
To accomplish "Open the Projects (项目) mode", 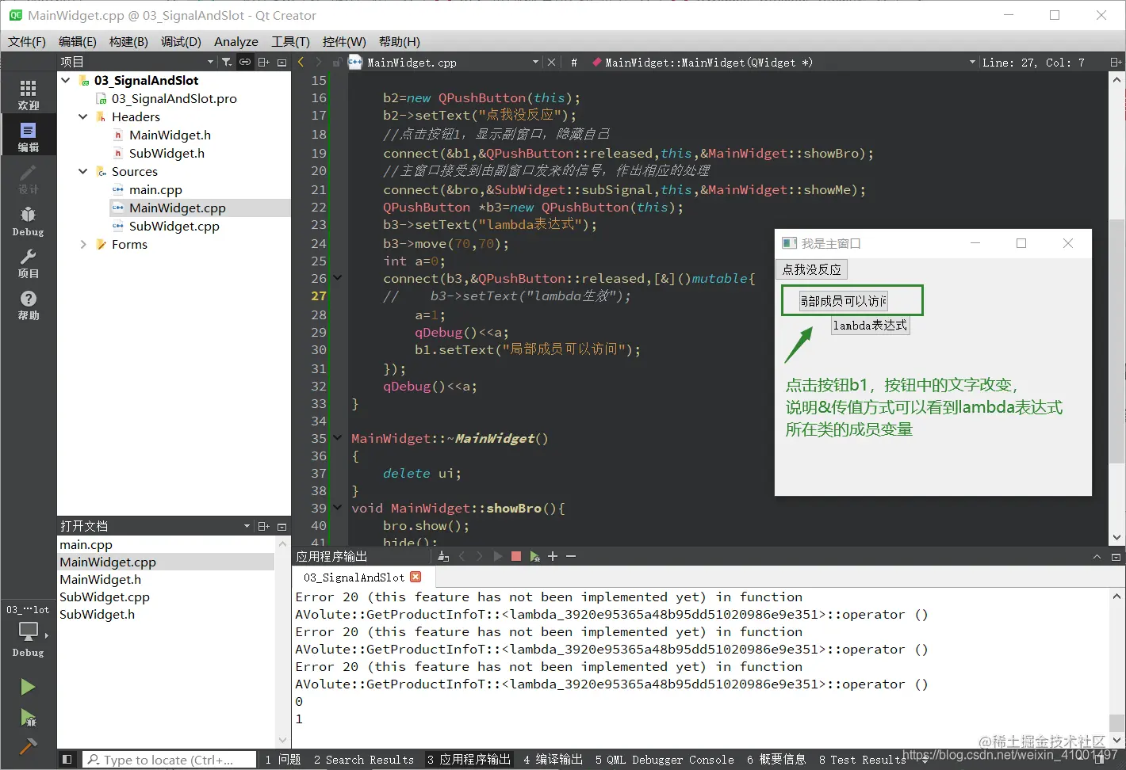I will (28, 263).
